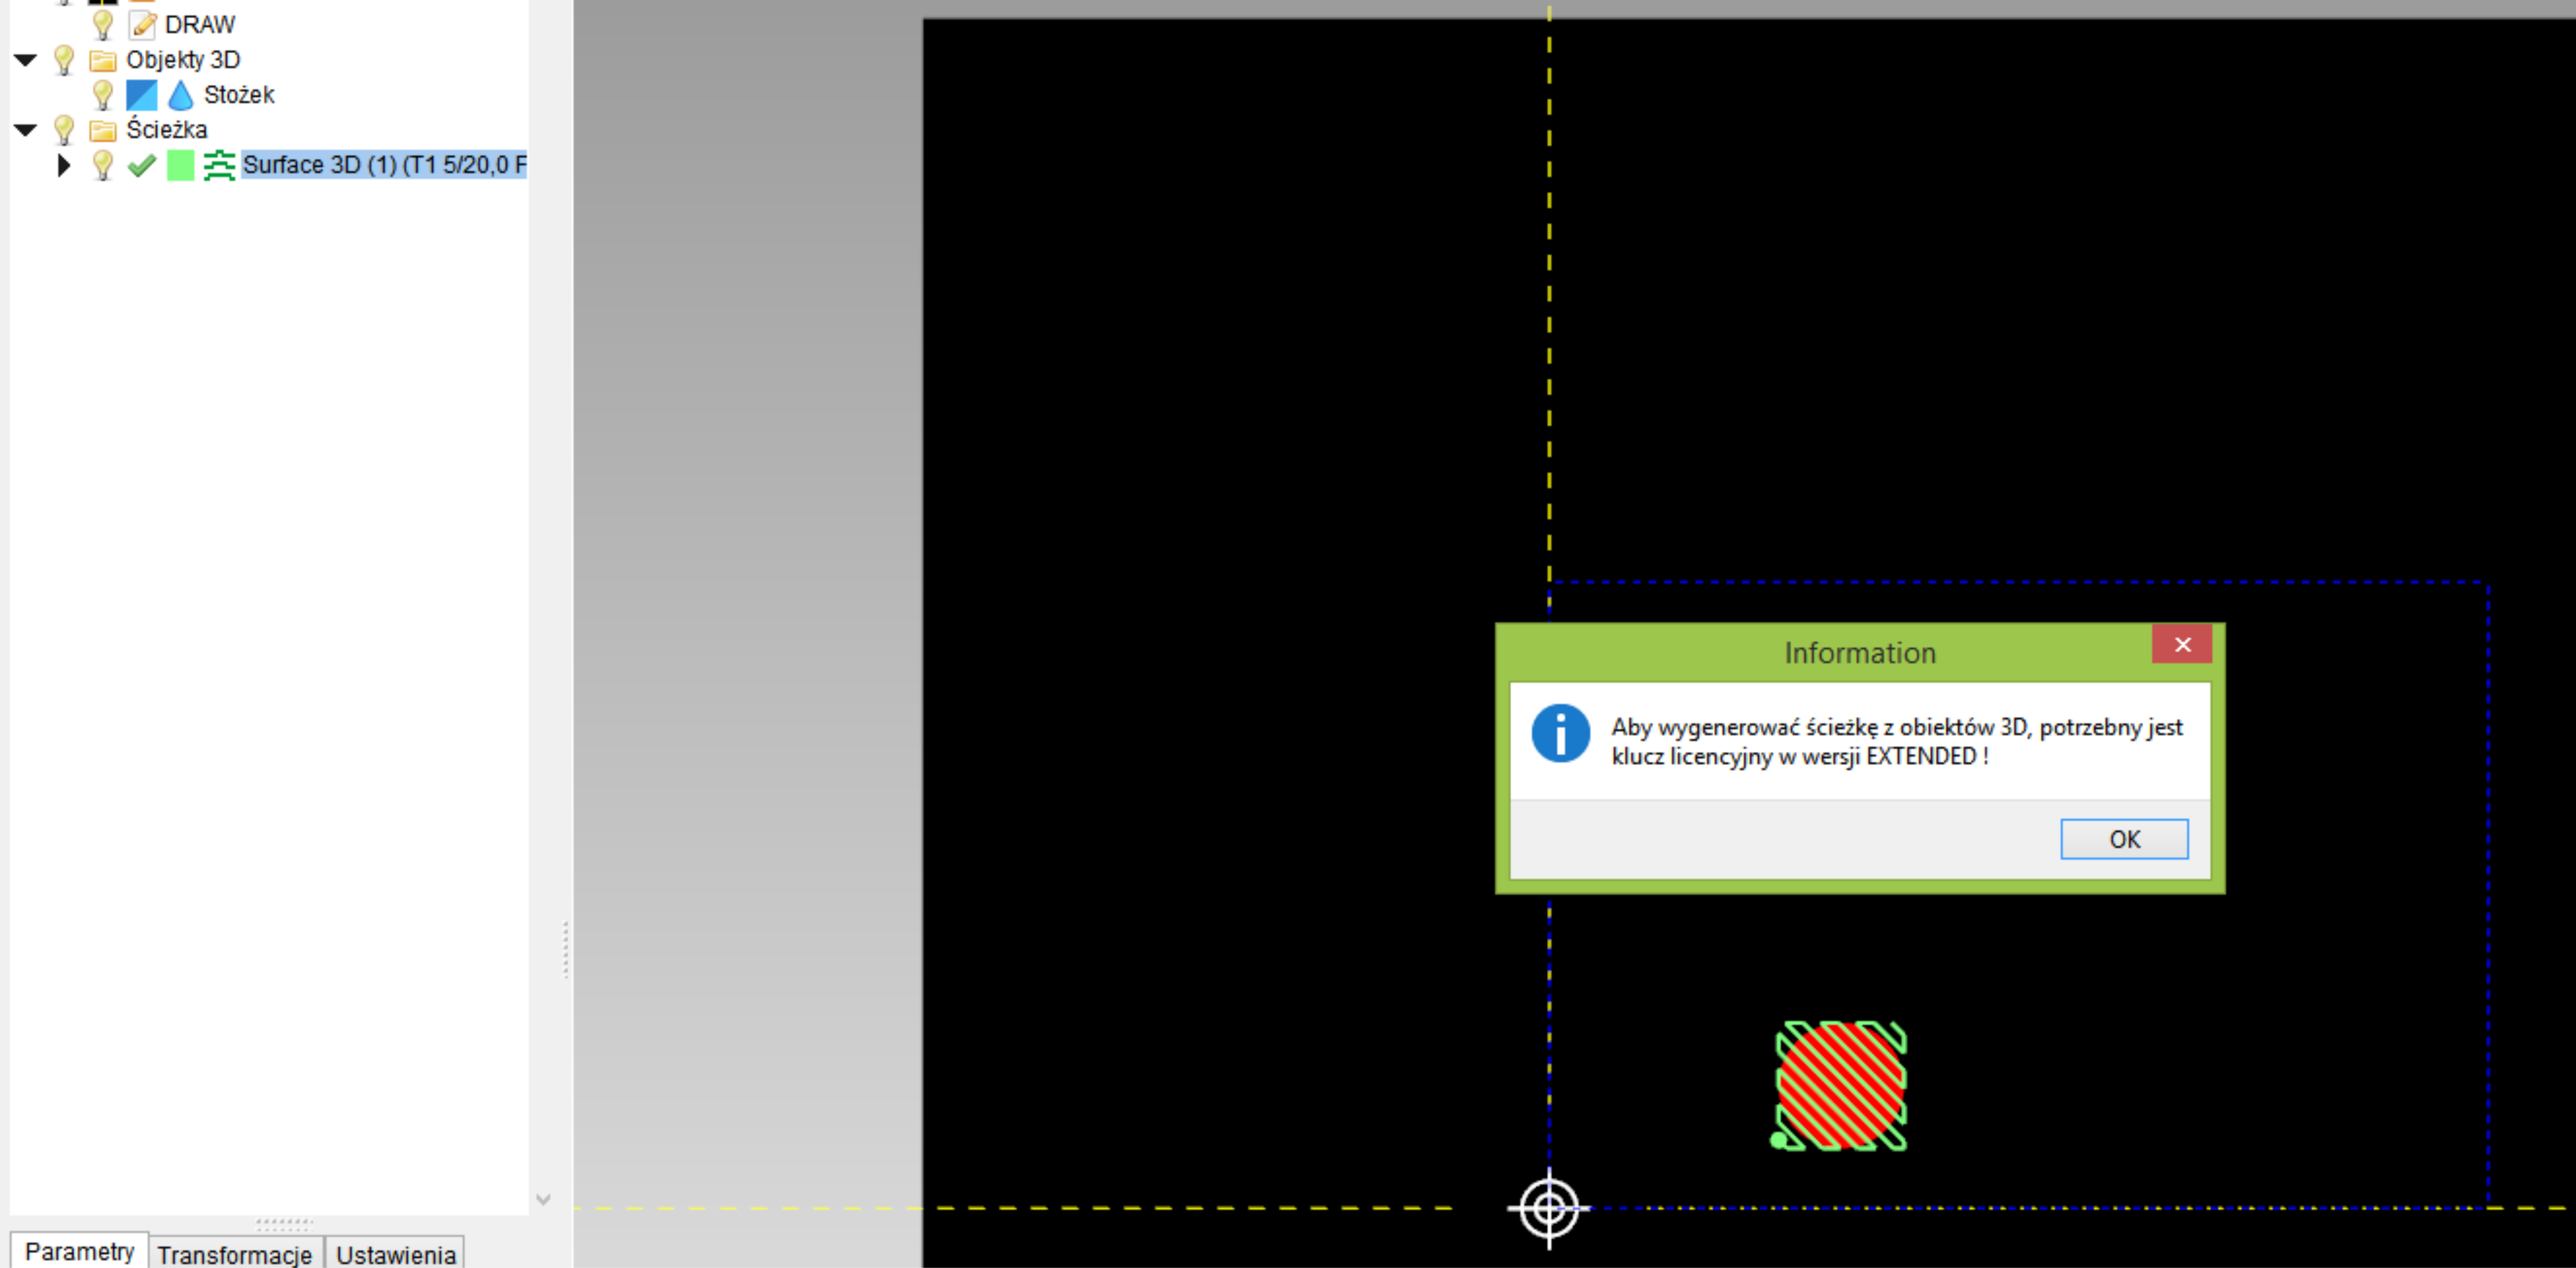Collapse the Ścieżka folder

point(25,130)
